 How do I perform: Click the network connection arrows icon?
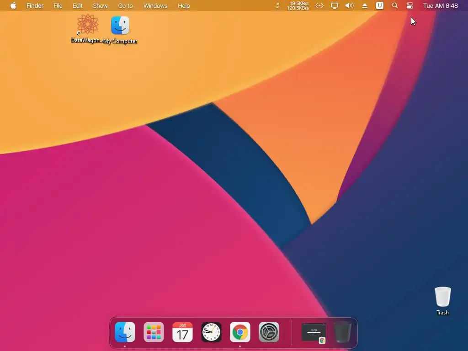319,5
